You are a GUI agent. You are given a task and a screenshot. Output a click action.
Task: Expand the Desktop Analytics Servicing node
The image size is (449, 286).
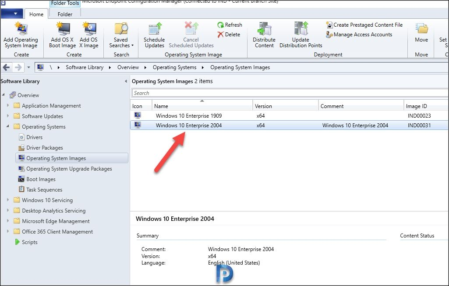[x=8, y=210]
